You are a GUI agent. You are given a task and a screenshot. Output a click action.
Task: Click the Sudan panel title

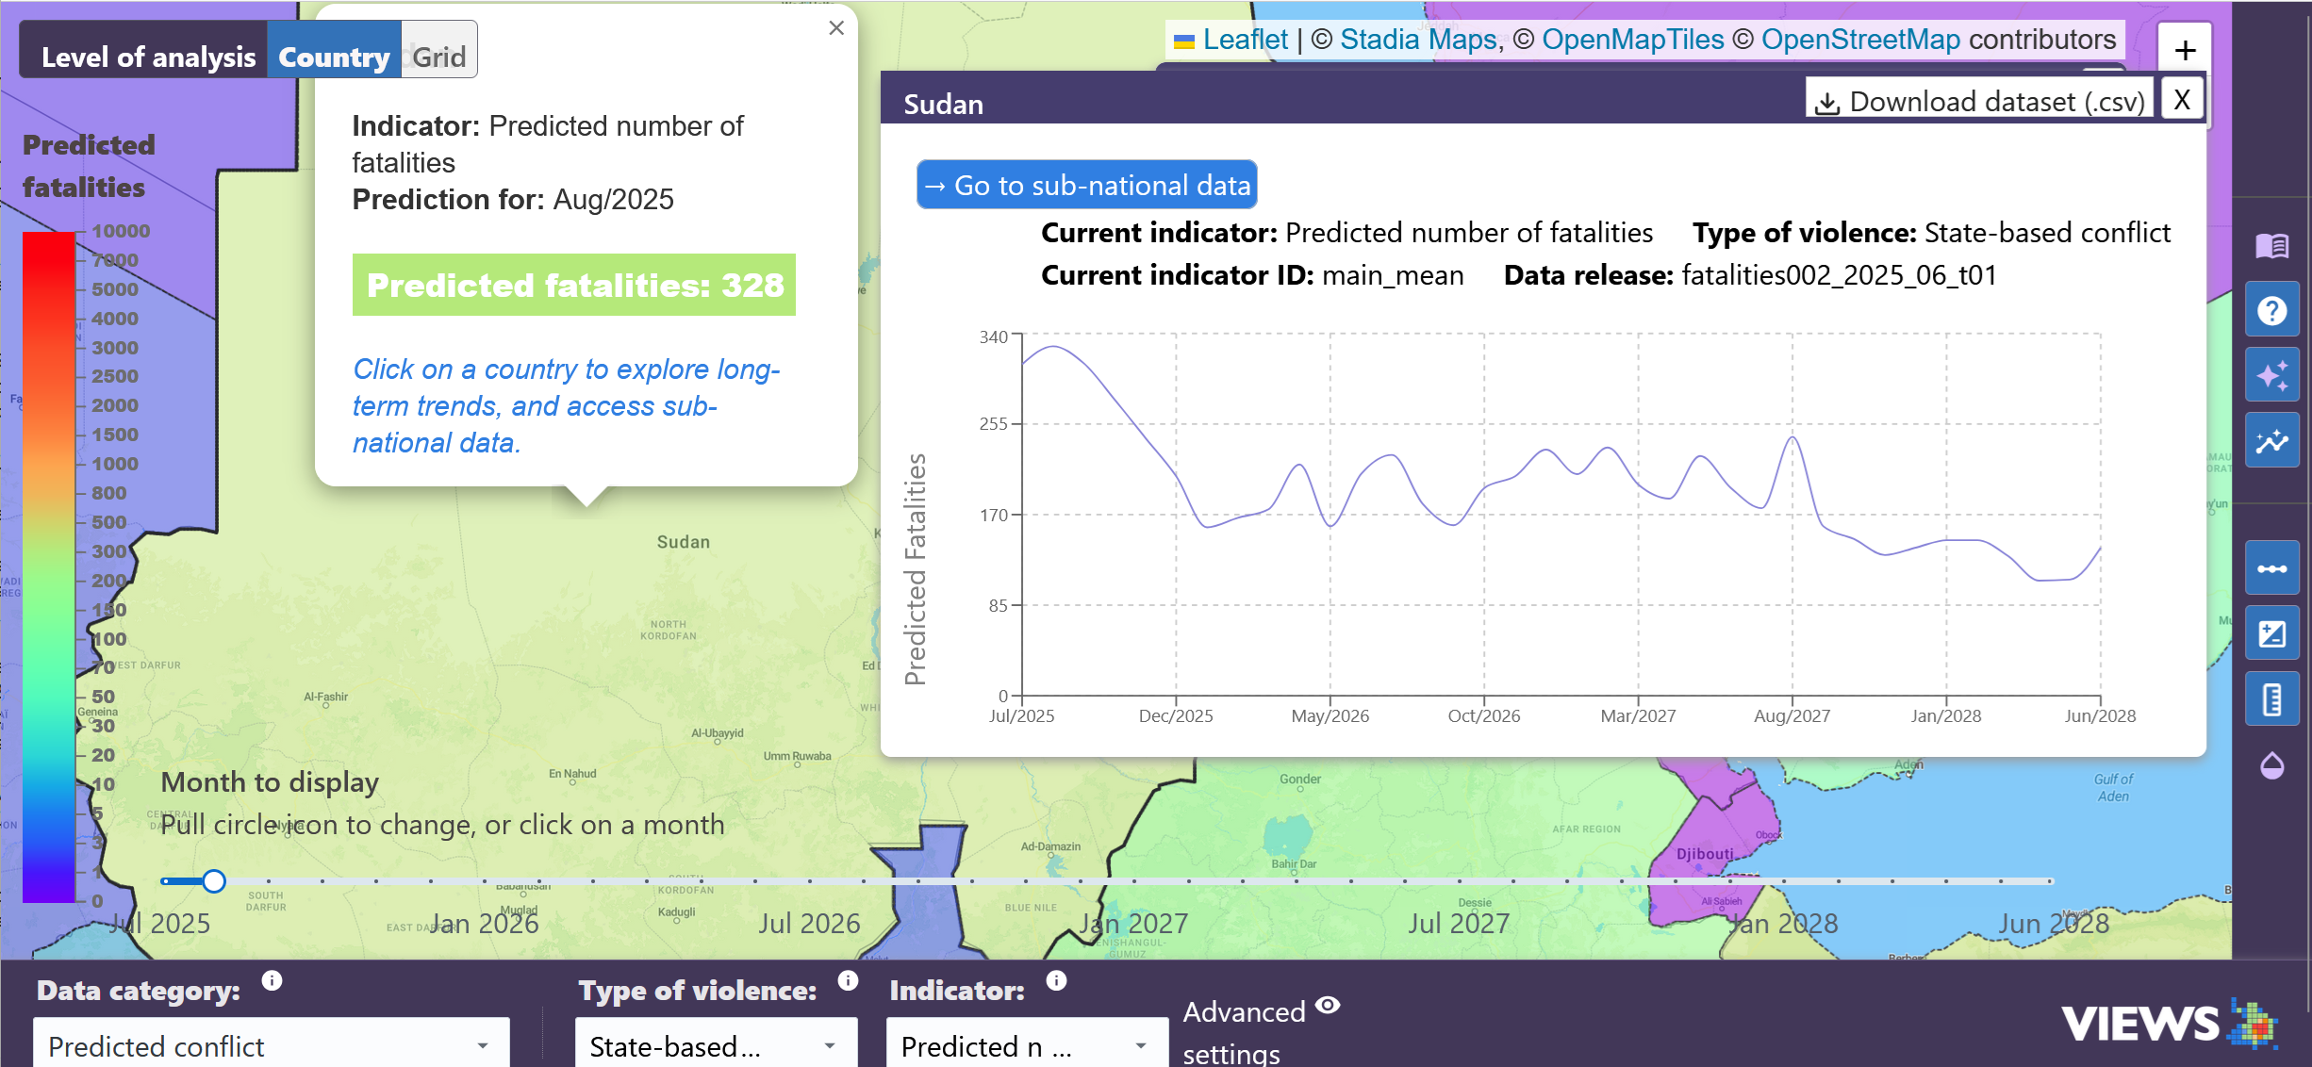[x=943, y=104]
